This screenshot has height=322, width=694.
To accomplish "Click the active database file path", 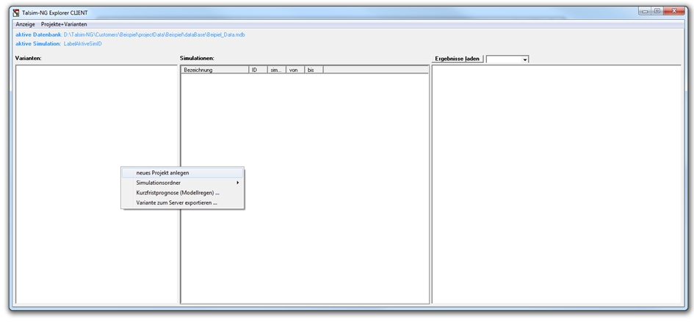I will pos(154,34).
